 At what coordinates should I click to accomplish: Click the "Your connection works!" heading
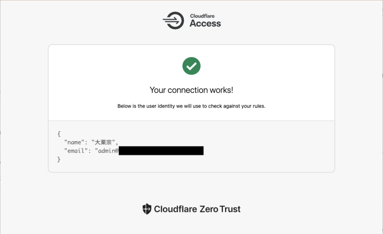tap(191, 90)
